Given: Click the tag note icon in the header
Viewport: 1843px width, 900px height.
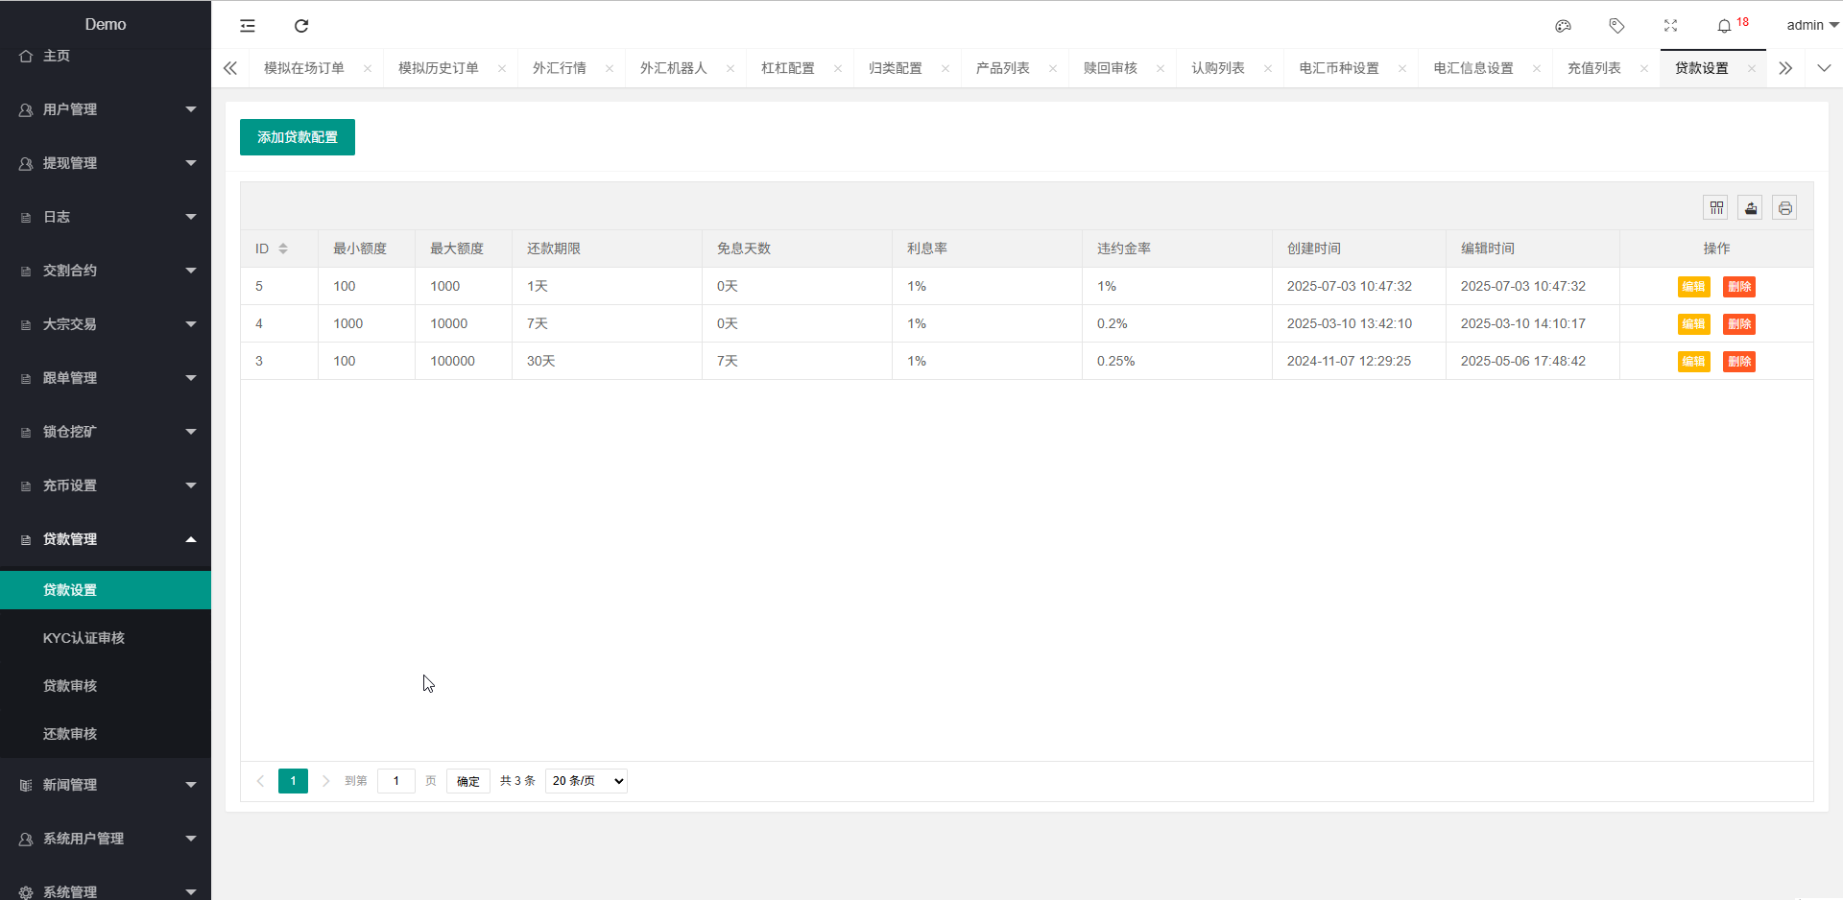Looking at the screenshot, I should (1616, 26).
